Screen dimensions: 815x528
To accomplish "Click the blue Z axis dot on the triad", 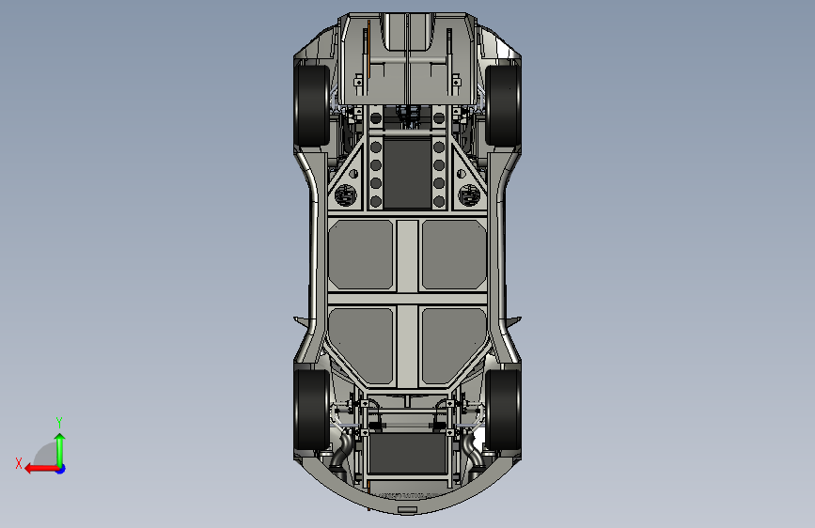I will (61, 469).
